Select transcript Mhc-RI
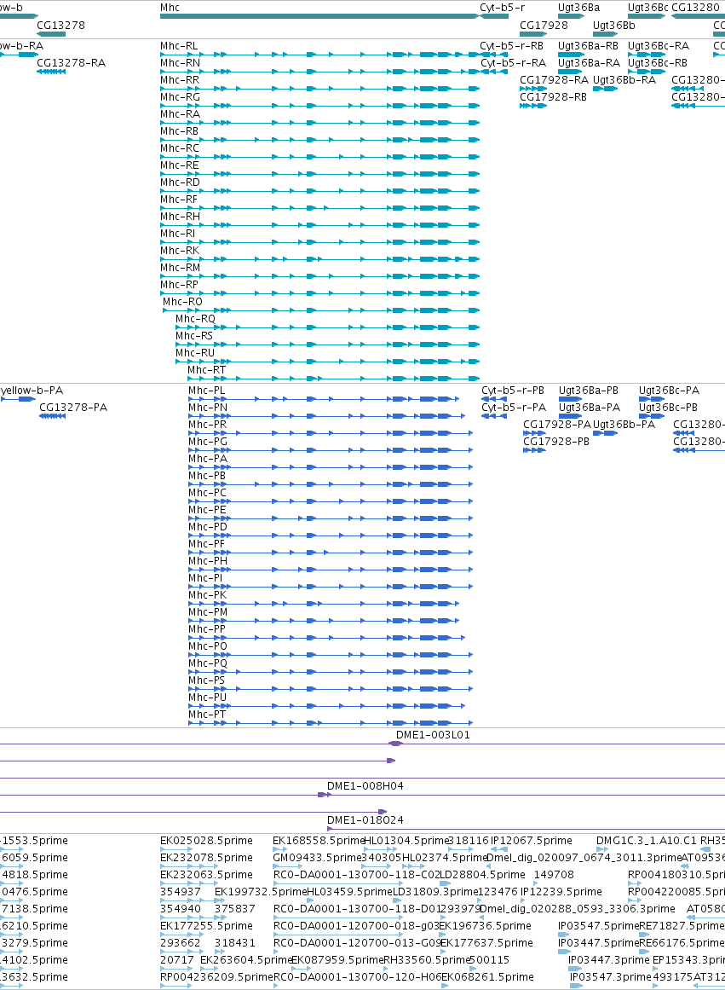 pyautogui.click(x=178, y=234)
